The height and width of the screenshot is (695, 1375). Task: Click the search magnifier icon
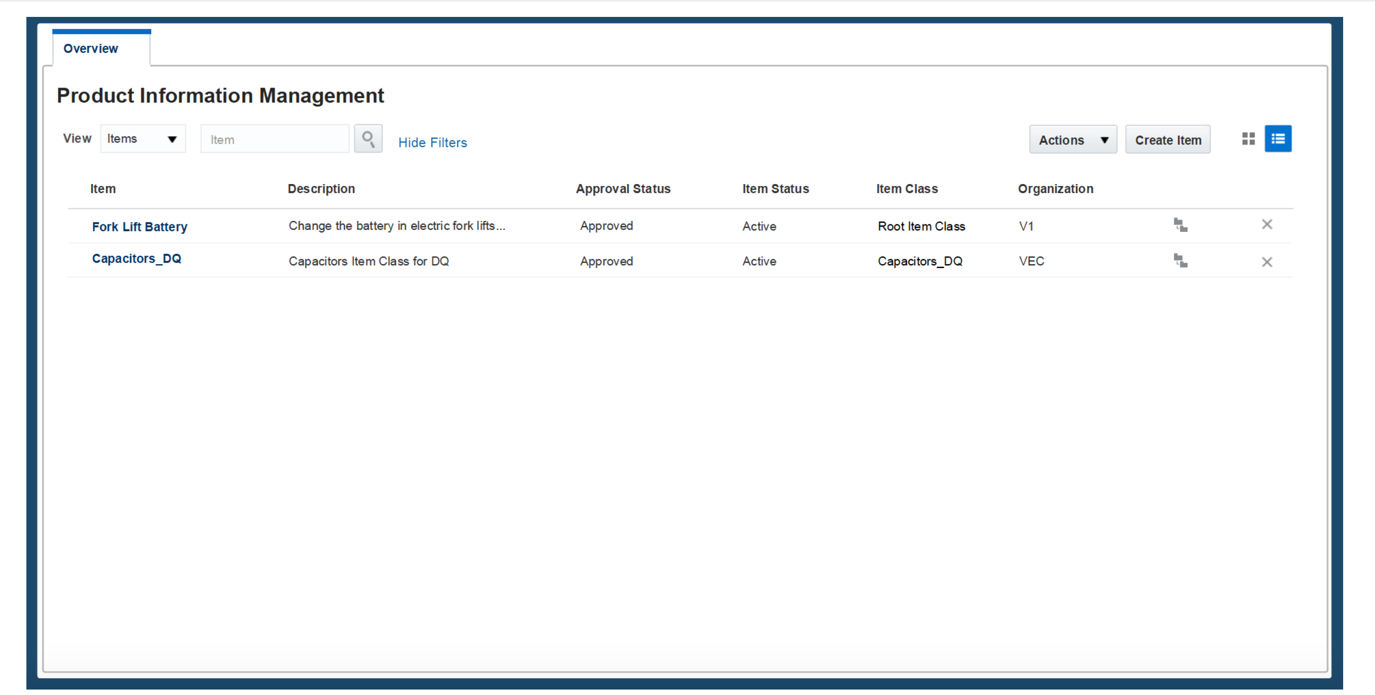point(368,139)
